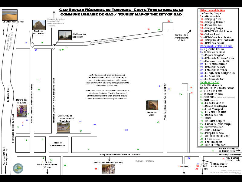This screenshot has width=242, height=182.
Task: Select 'La Mairie de Gao' in the legend
Action: (211, 94)
